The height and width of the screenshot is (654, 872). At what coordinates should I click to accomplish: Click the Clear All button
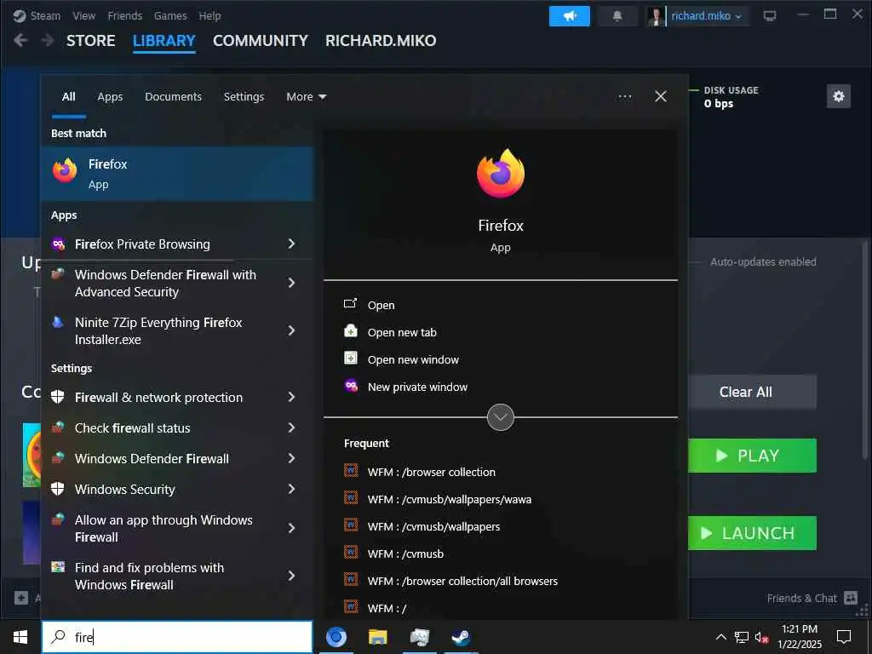point(752,392)
